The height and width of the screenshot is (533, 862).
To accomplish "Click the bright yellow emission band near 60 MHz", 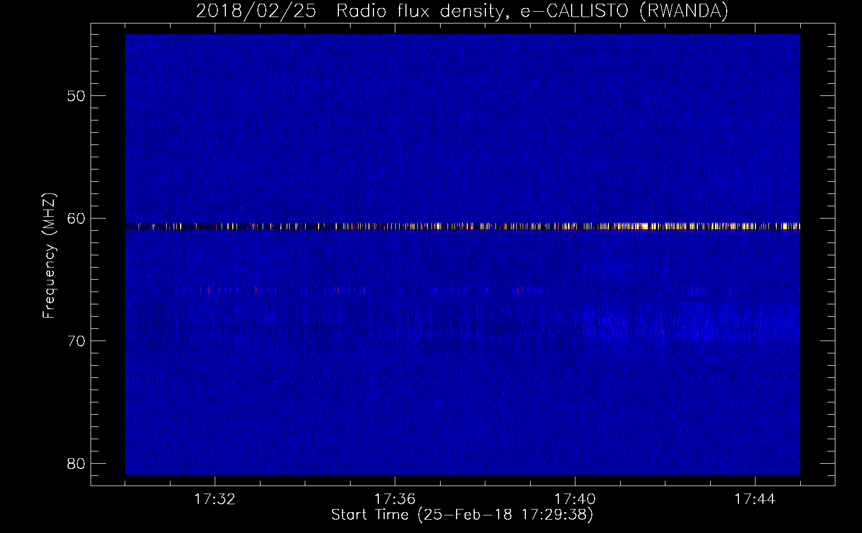I will (462, 227).
